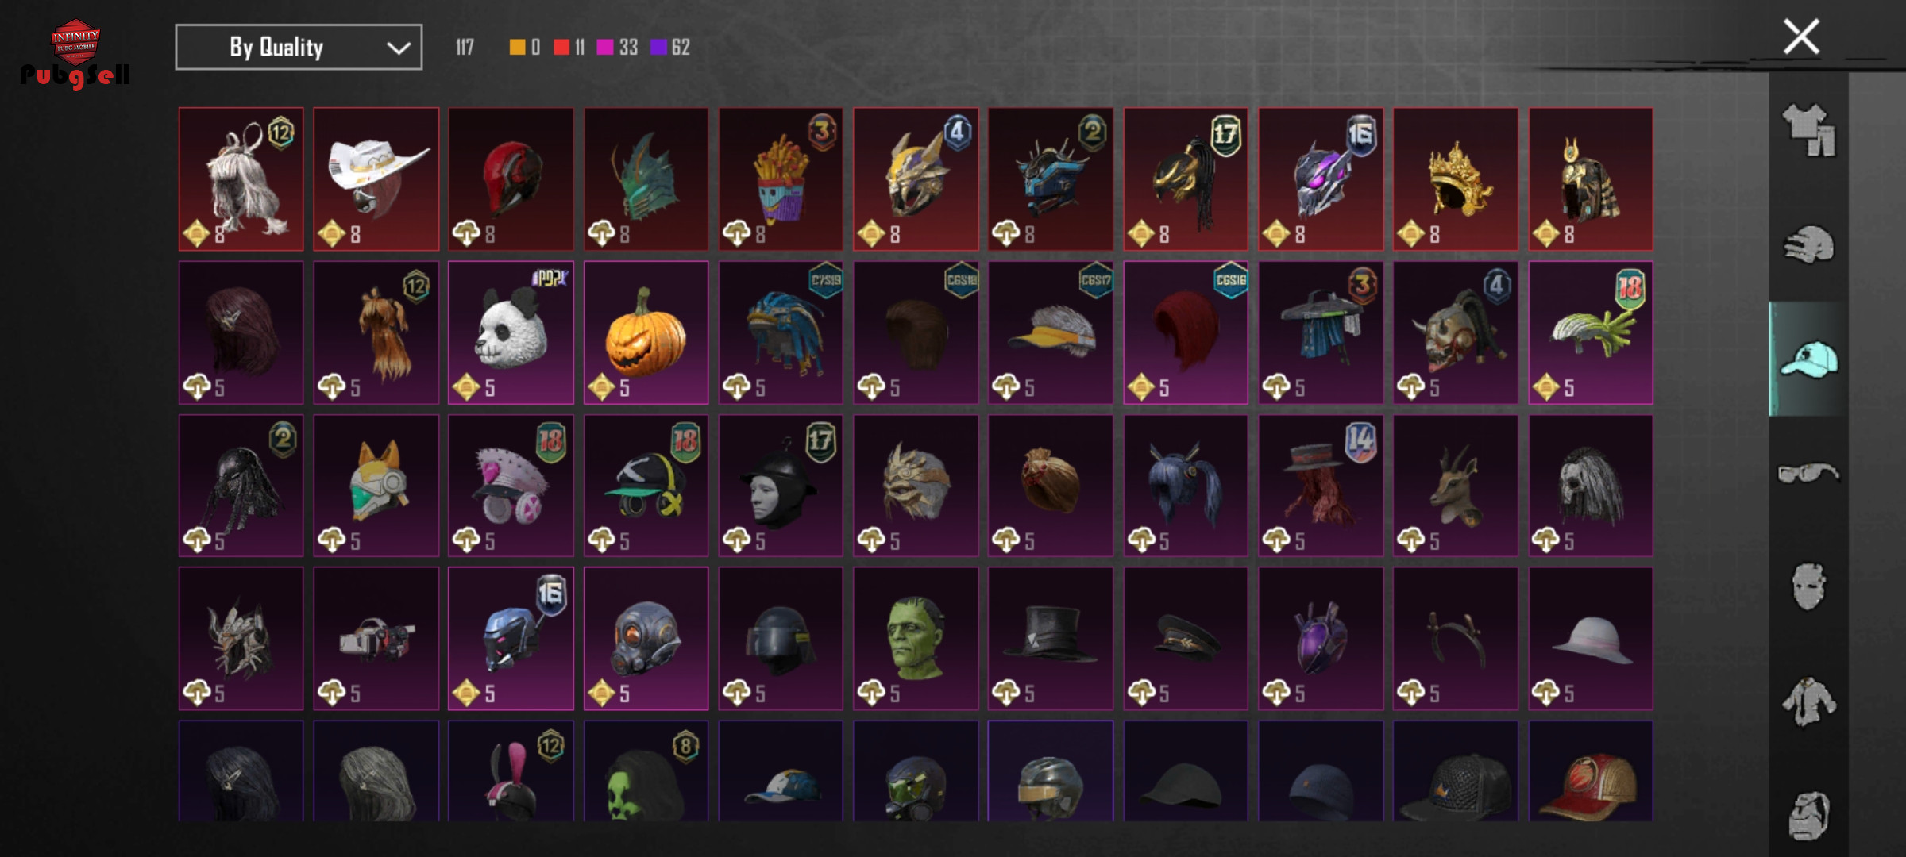The image size is (1906, 857).
Task: Open the By Quality sort dropdown
Action: (299, 47)
